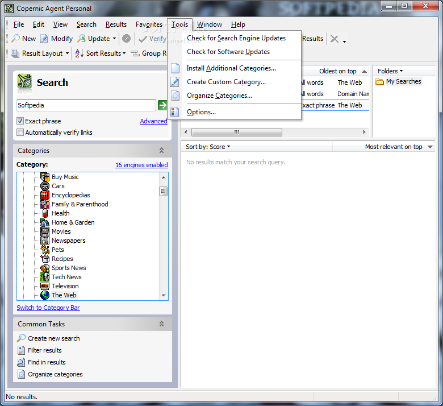Click the Group Results toolbar icon
Image resolution: width=443 pixels, height=406 pixels.
click(135, 53)
